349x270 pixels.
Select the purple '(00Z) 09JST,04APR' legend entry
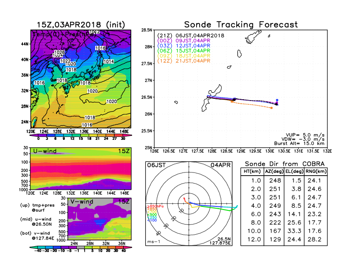pyautogui.click(x=184, y=41)
